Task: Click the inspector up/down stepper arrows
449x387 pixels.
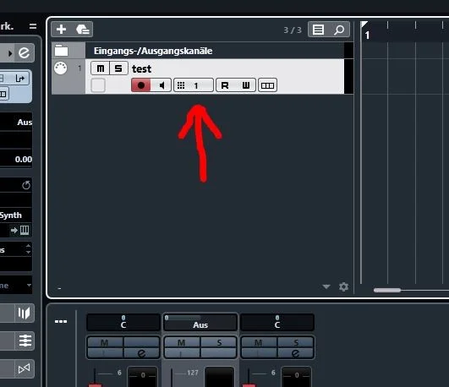Action: pos(28,249)
